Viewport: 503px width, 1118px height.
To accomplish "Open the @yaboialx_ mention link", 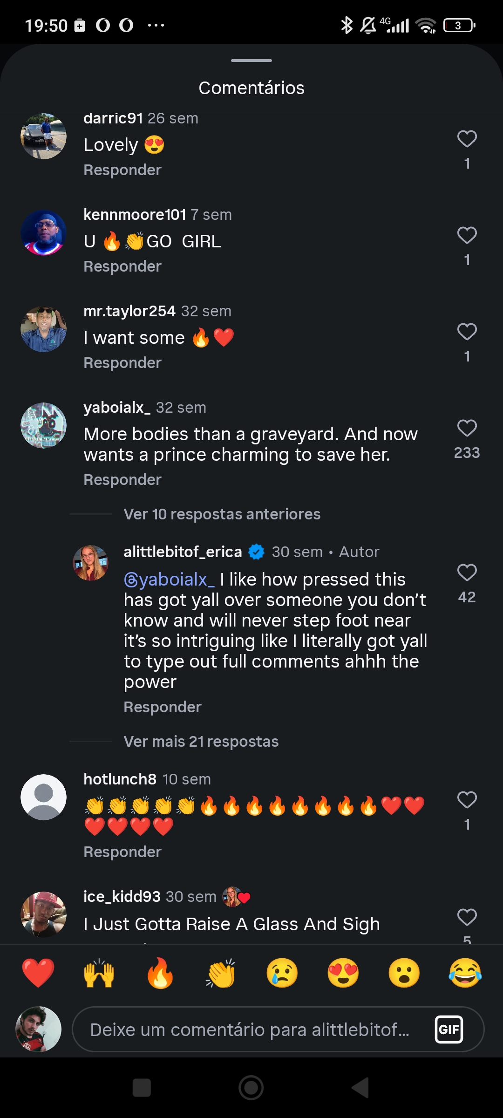I will coord(169,579).
